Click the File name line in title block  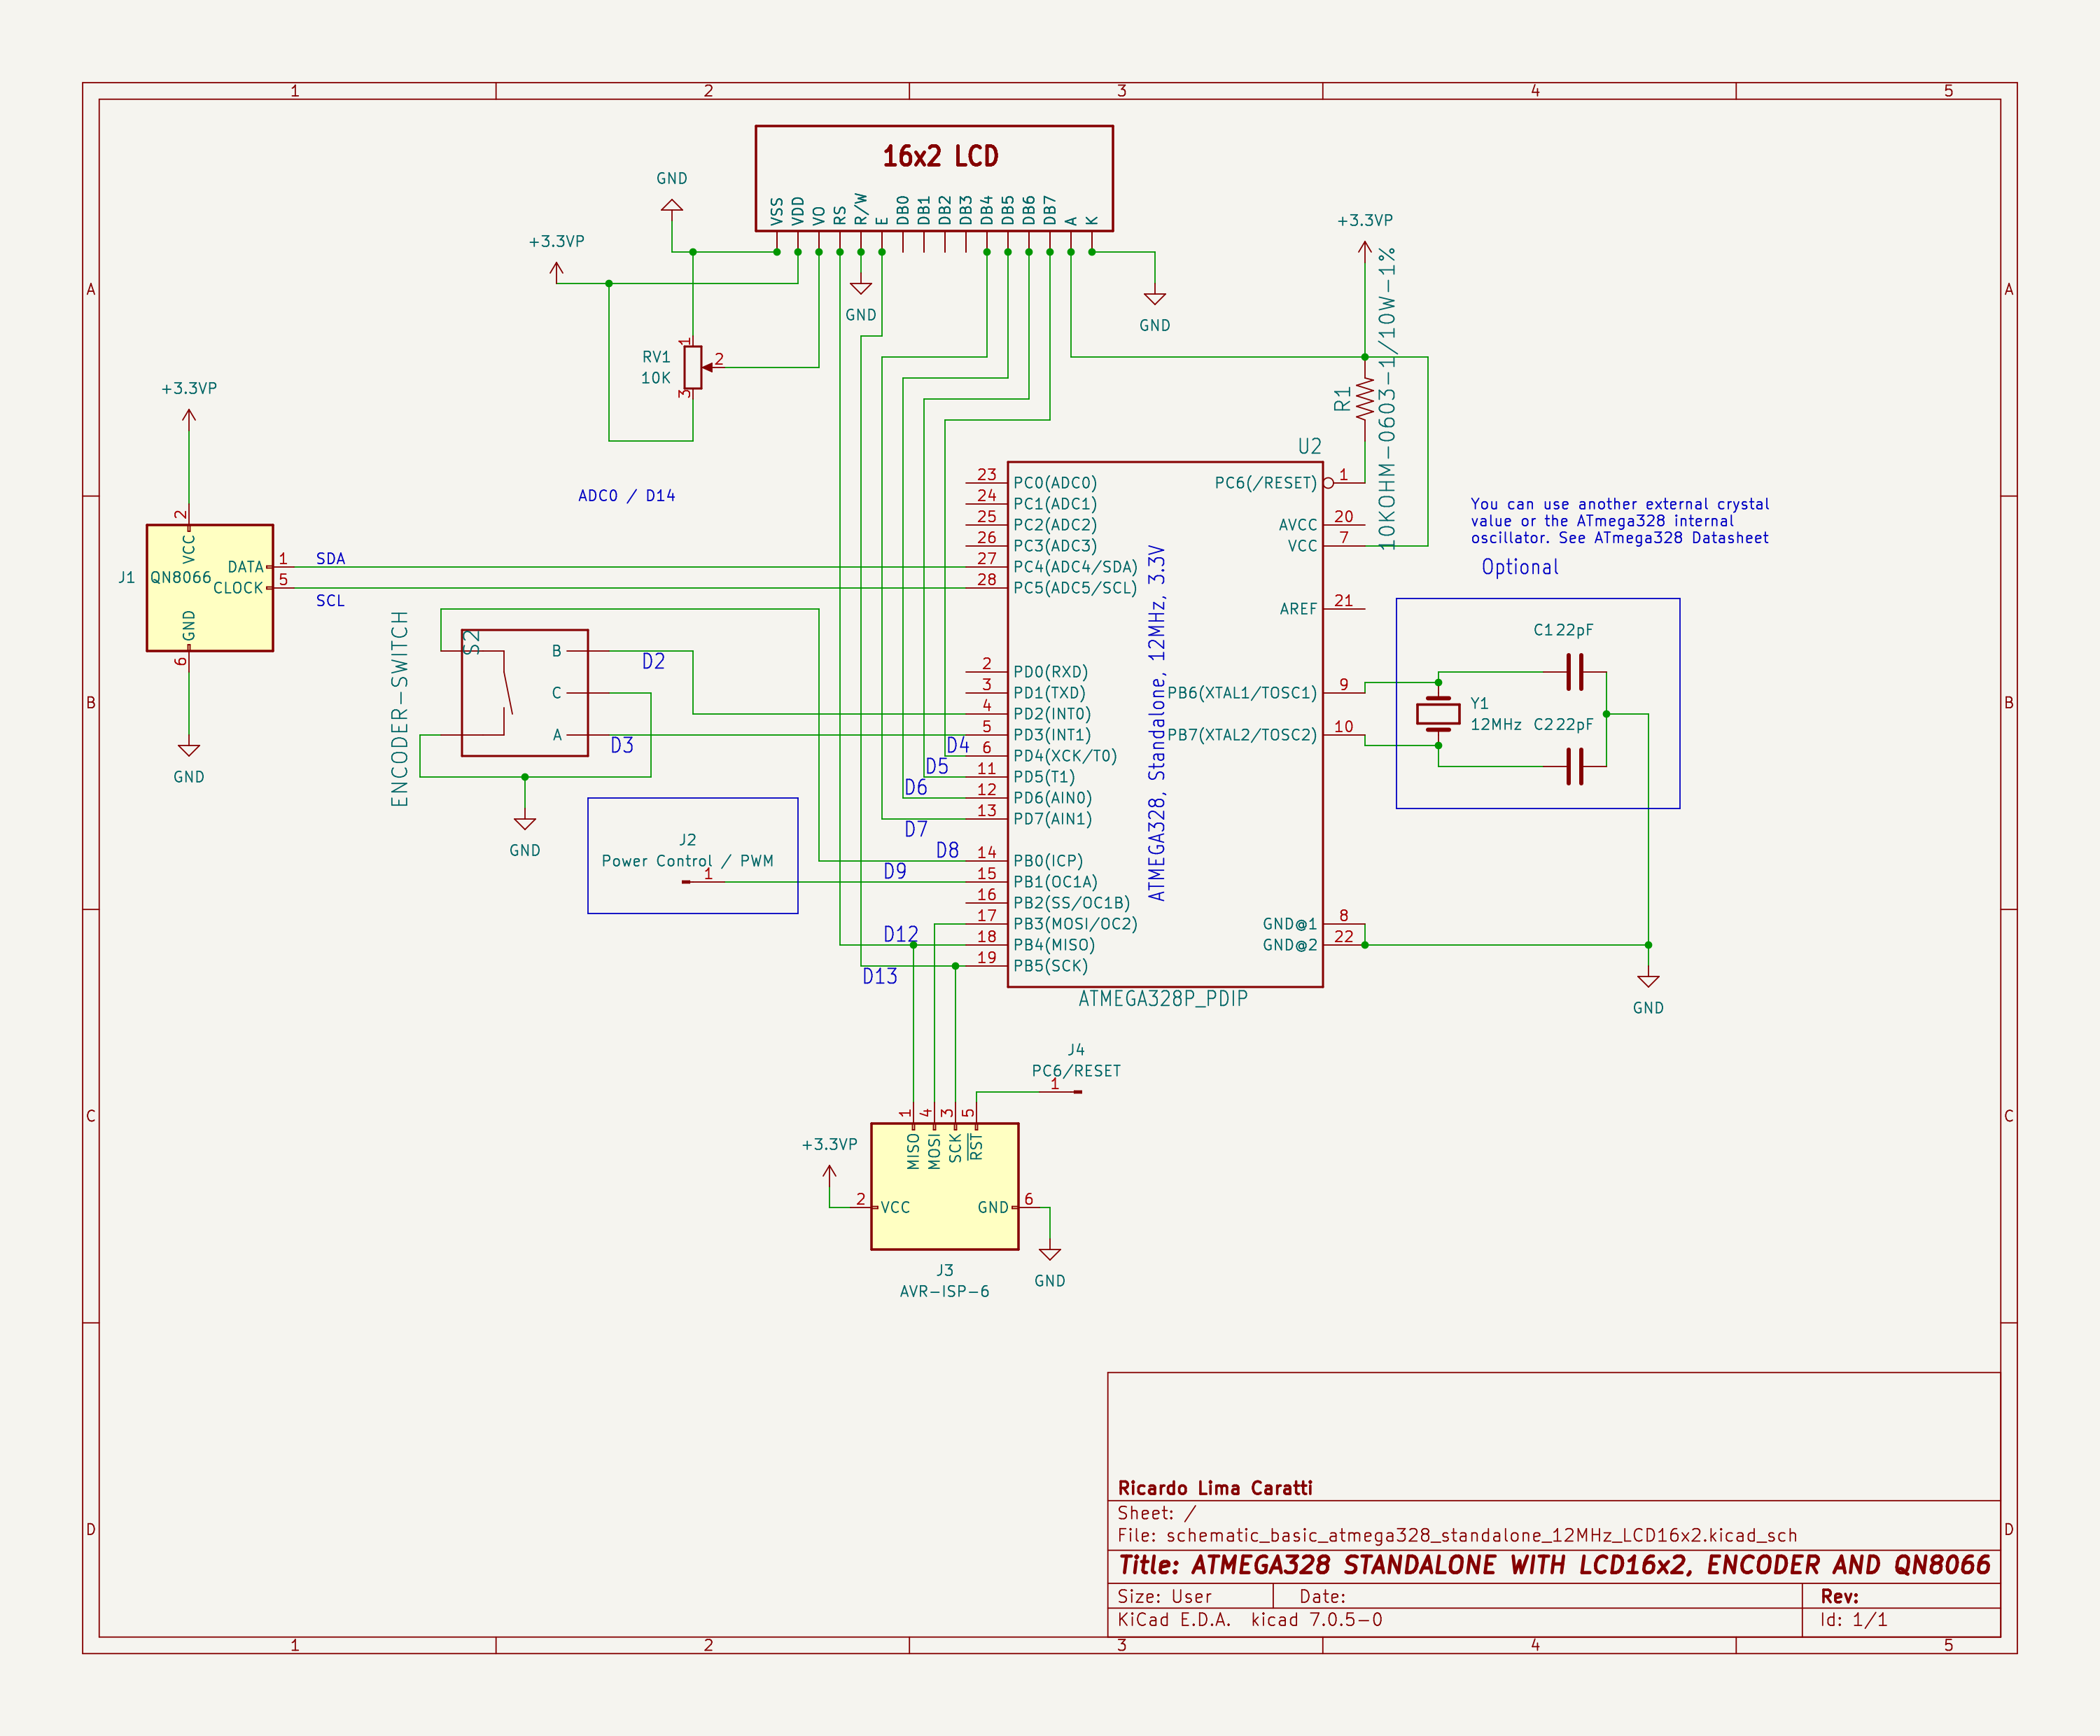coord(1457,1535)
